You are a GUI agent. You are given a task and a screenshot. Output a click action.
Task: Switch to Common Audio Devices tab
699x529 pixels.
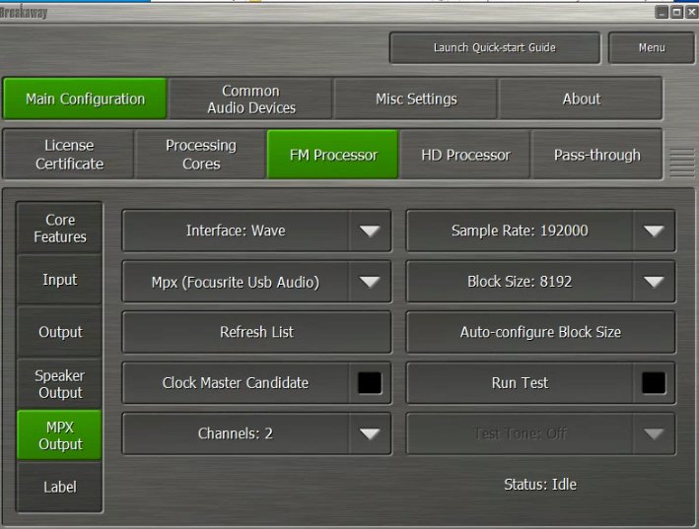point(250,99)
